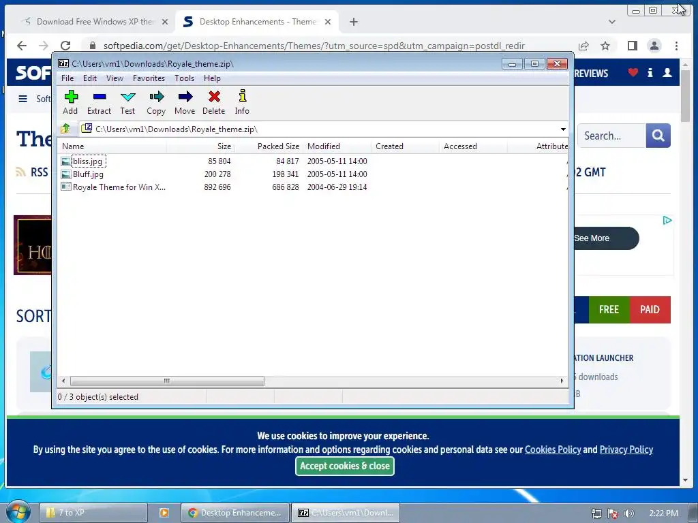Open Softpedia user account icon
The height and width of the screenshot is (523, 698).
667,72
